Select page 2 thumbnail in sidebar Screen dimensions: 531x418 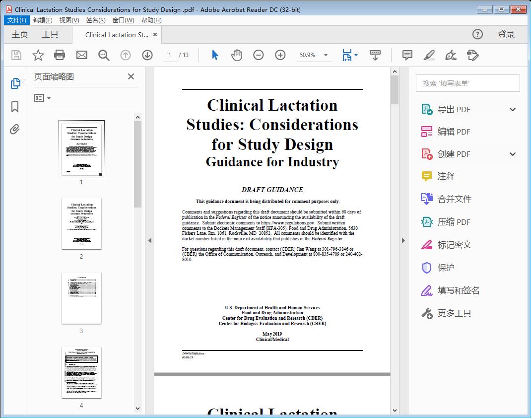click(x=81, y=224)
